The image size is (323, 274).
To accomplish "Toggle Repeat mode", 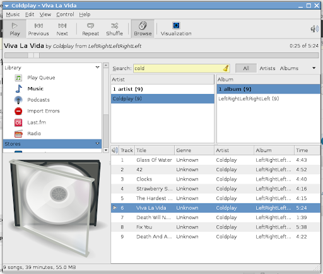I will click(90, 29).
